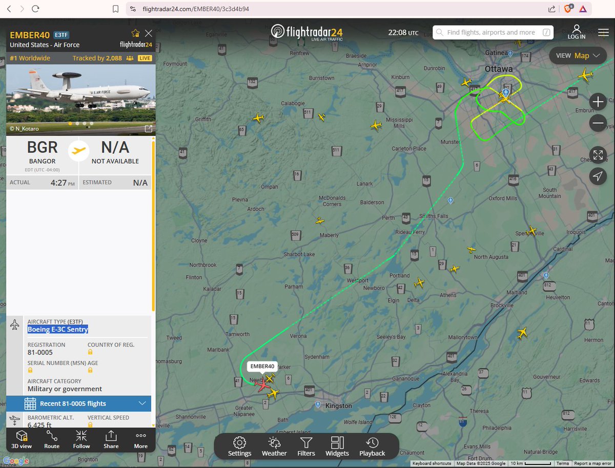Click the 81-0005 registration value
615x468 pixels.
pos(40,352)
